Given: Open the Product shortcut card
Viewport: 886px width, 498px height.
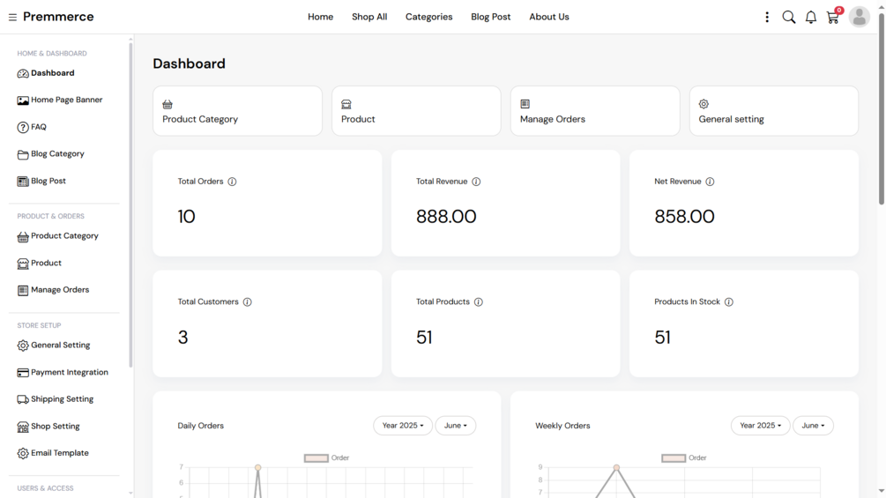Looking at the screenshot, I should (x=416, y=111).
